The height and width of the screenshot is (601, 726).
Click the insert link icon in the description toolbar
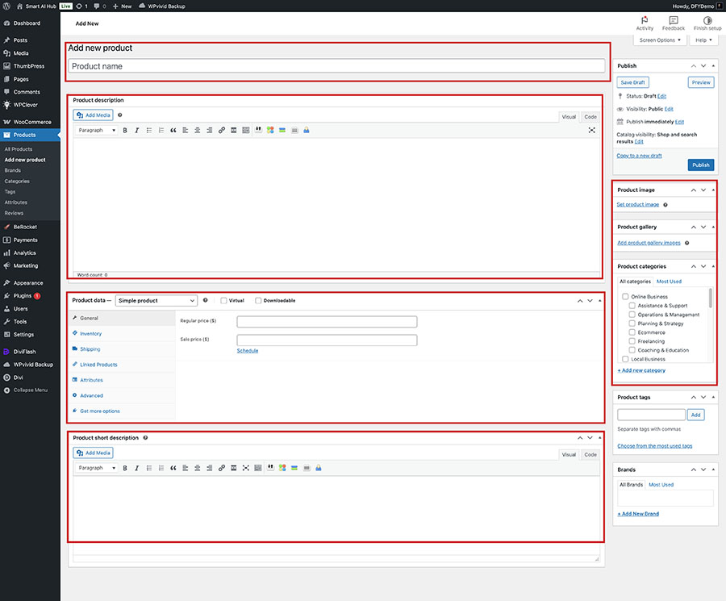click(222, 130)
